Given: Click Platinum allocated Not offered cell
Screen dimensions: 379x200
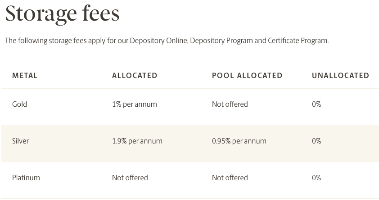Looking at the screenshot, I should click(130, 178).
